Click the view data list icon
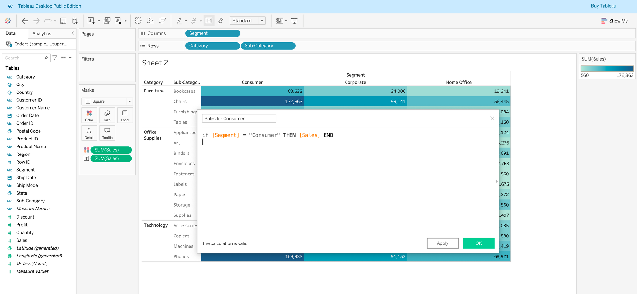 (63, 58)
